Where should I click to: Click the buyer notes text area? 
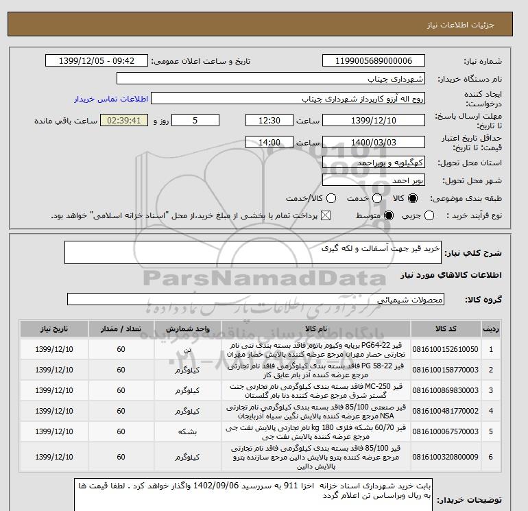click(253, 495)
